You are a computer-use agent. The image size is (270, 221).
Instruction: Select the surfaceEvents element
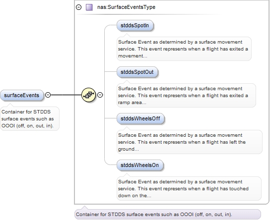click(x=22, y=95)
